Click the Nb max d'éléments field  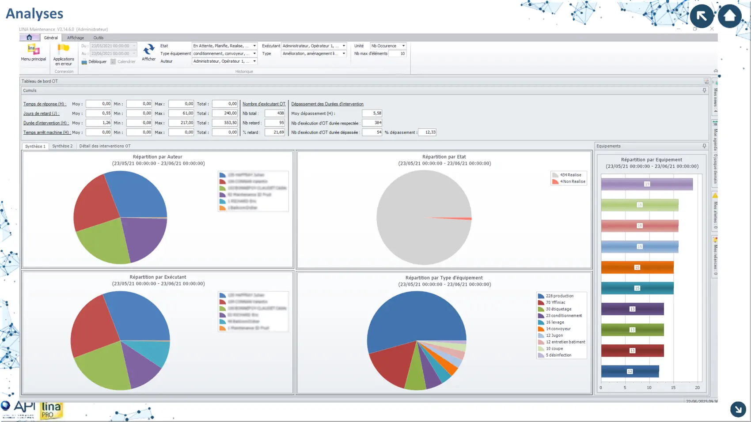click(397, 54)
